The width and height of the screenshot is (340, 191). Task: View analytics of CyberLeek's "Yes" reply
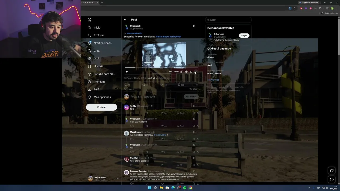(180, 152)
